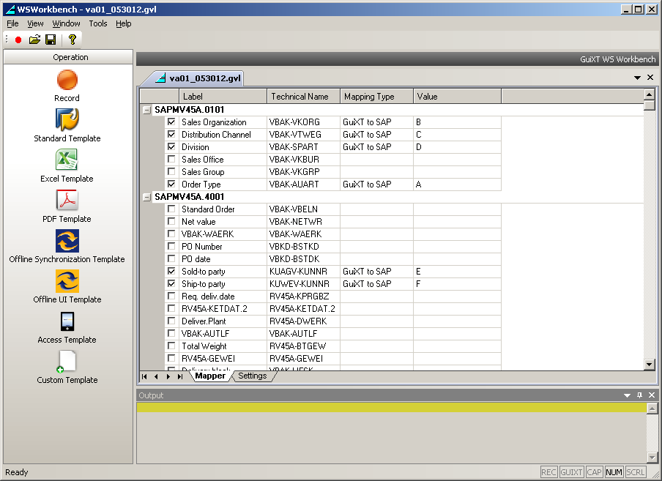Go to previous sheet tab arrow

click(156, 376)
